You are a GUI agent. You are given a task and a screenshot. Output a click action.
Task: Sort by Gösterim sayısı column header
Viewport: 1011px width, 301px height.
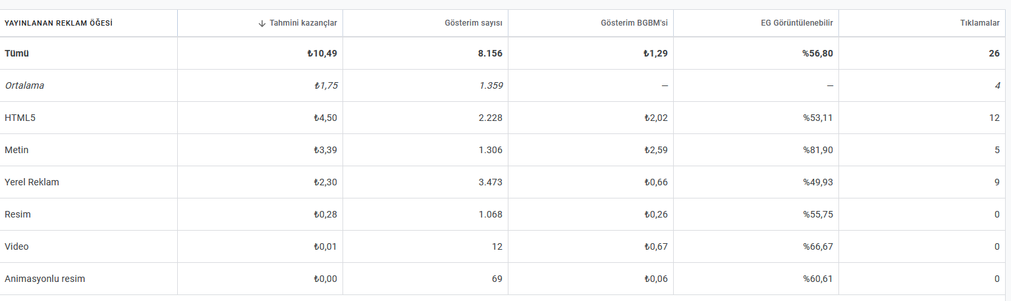pyautogui.click(x=474, y=23)
